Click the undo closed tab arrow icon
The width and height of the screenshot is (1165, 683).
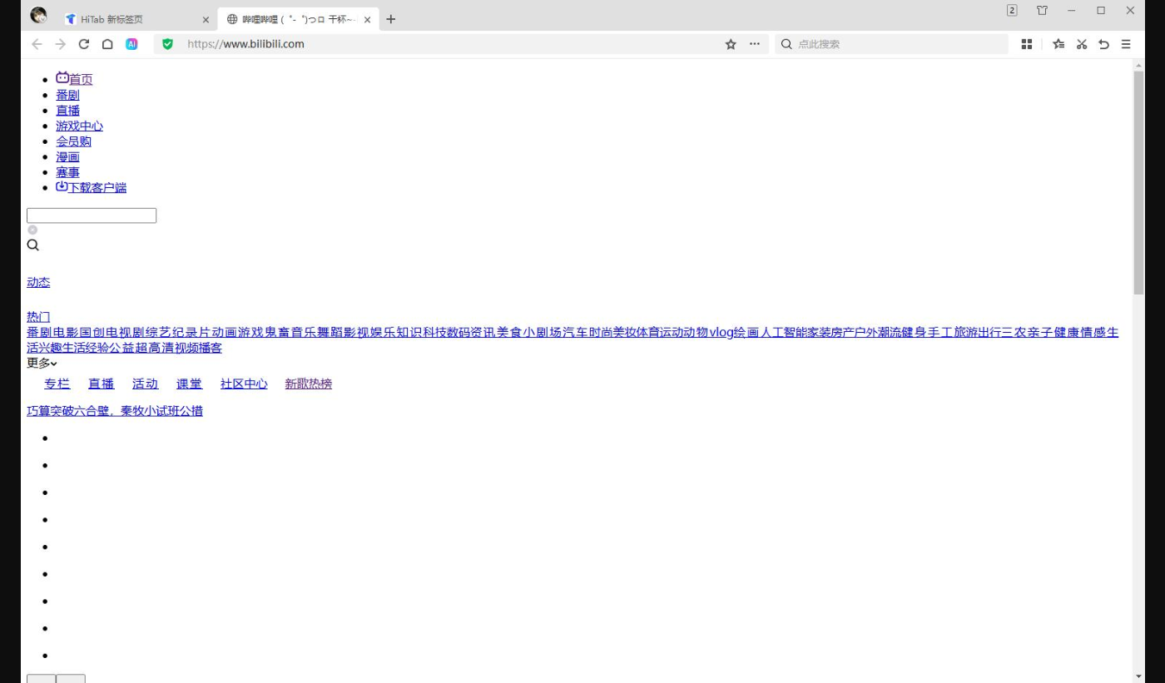tap(1103, 44)
